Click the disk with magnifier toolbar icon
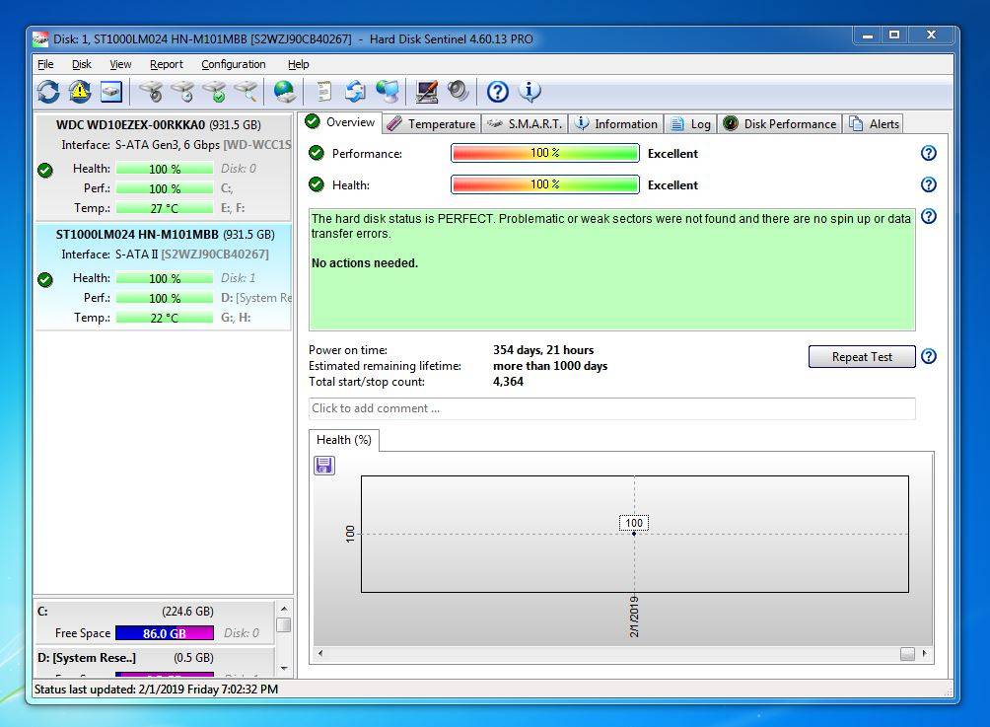 246,92
